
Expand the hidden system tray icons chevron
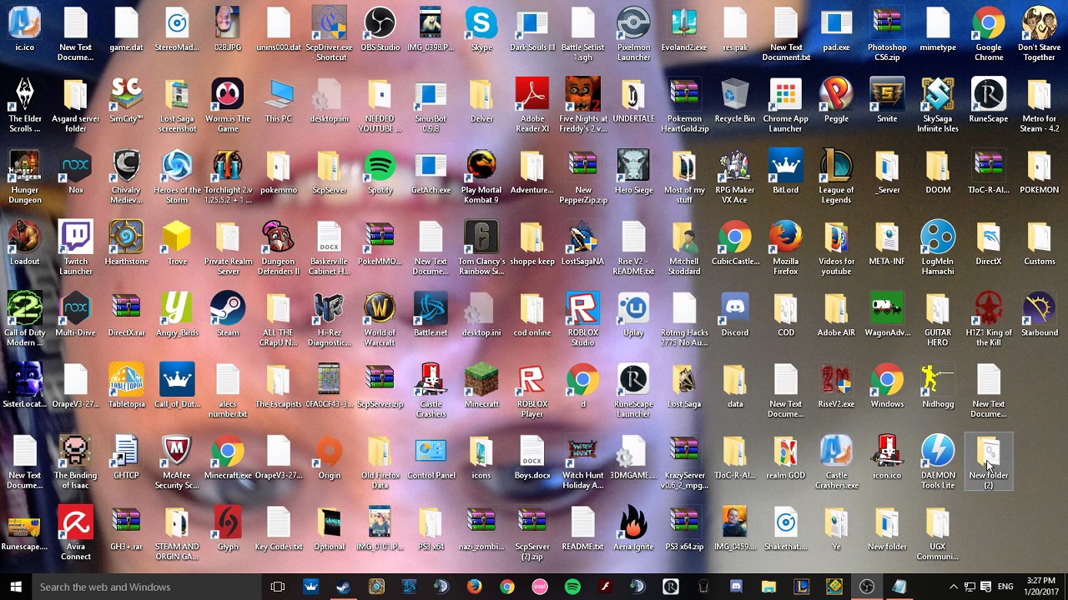pos(954,587)
